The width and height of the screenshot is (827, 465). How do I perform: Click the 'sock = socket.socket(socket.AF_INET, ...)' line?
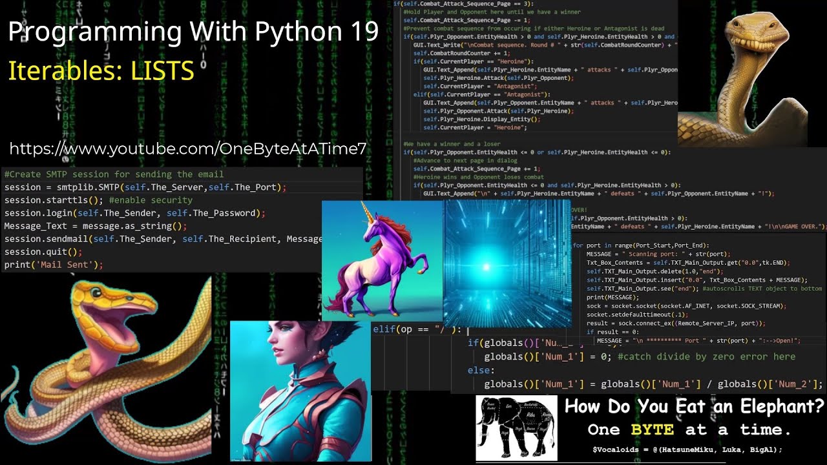686,305
